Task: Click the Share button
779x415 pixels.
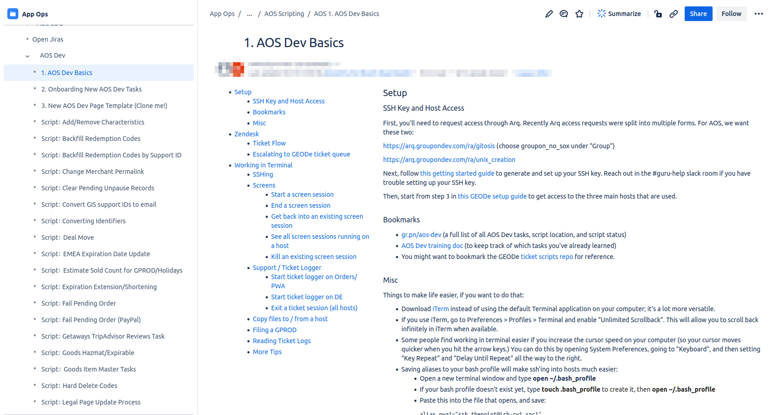Action: [698, 14]
